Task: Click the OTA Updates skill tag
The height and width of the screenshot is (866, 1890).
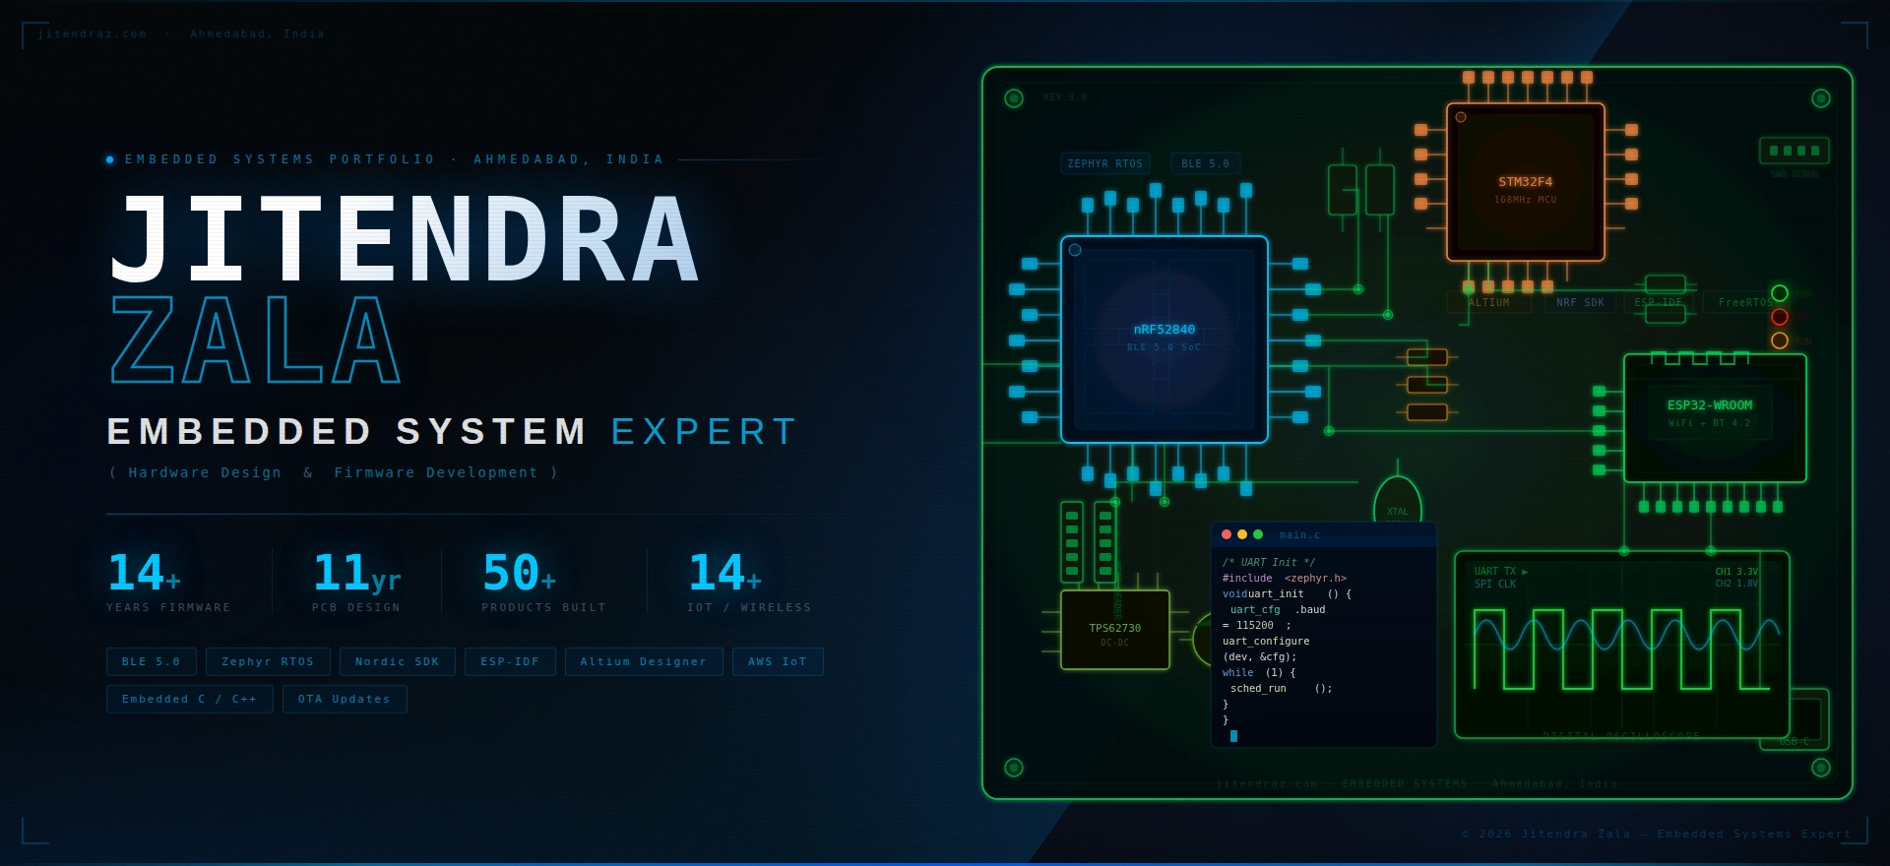Action: pos(345,699)
